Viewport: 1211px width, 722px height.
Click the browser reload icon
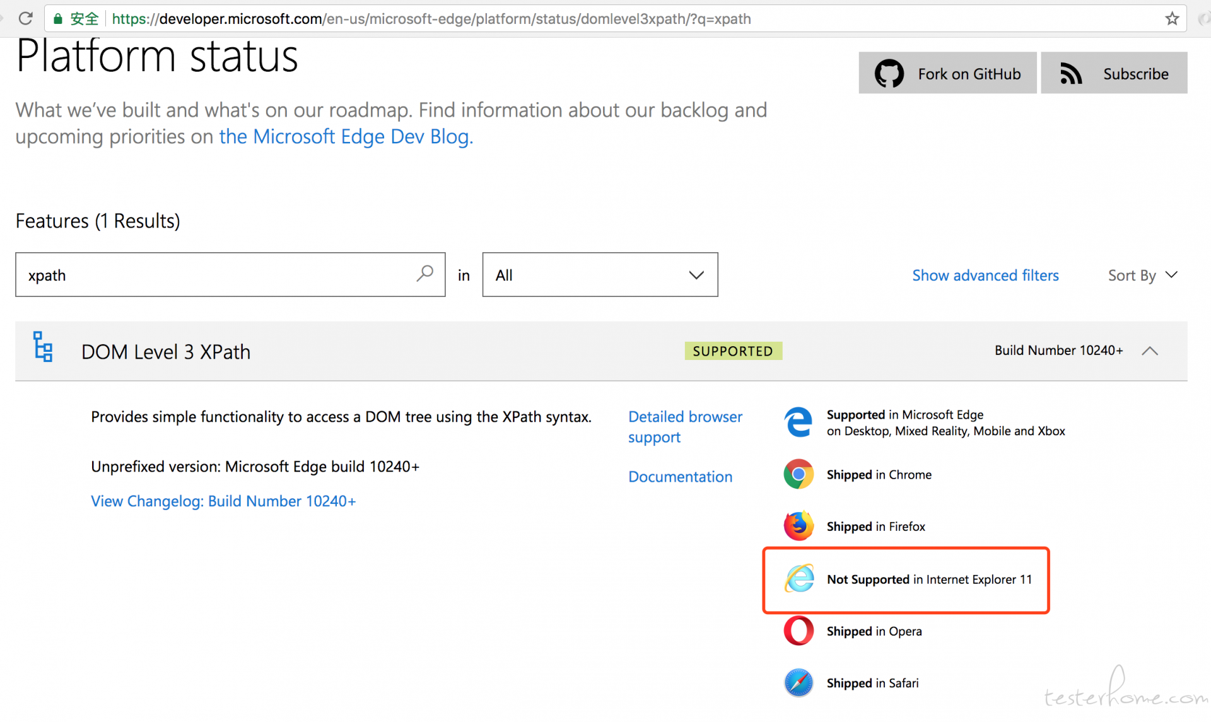click(25, 18)
